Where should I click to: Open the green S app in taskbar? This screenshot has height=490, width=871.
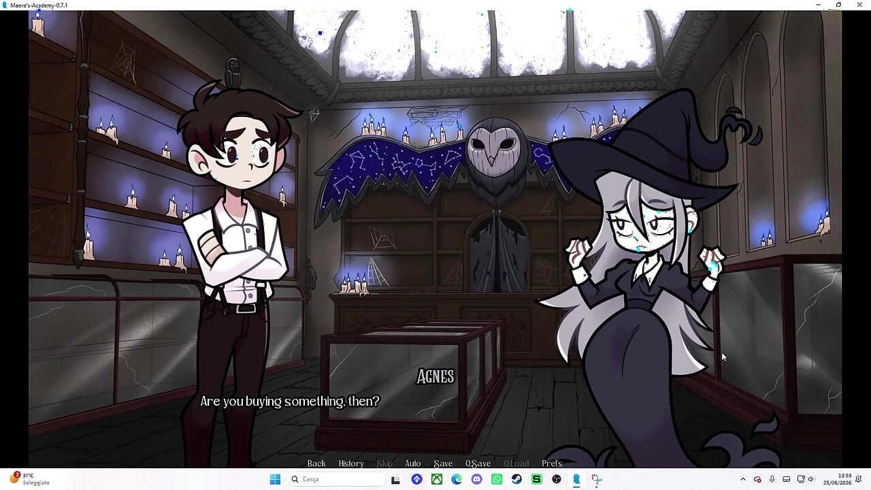click(536, 479)
